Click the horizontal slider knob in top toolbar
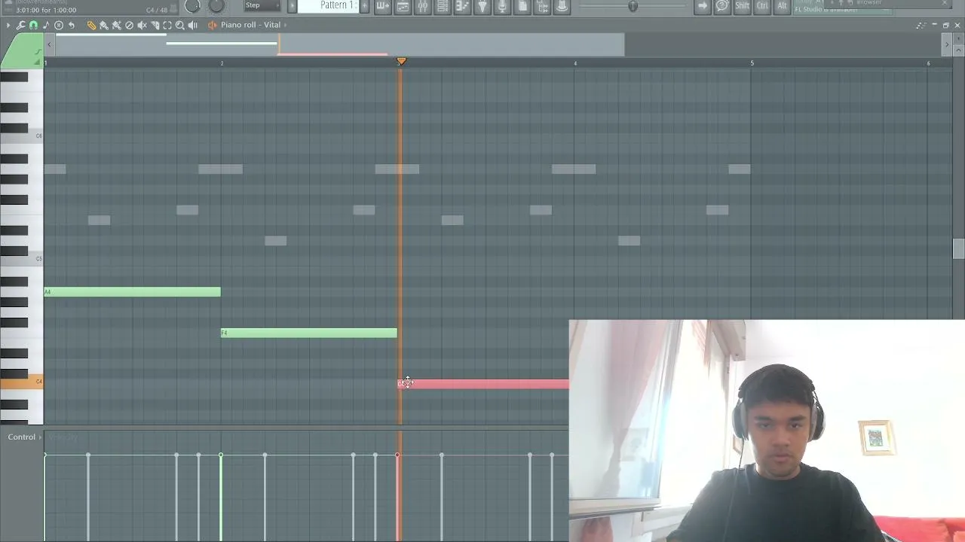 click(633, 6)
